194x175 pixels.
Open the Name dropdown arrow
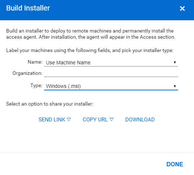click(175, 63)
